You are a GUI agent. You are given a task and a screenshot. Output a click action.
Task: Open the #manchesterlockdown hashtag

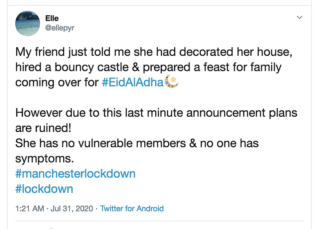pyautogui.click(x=76, y=173)
